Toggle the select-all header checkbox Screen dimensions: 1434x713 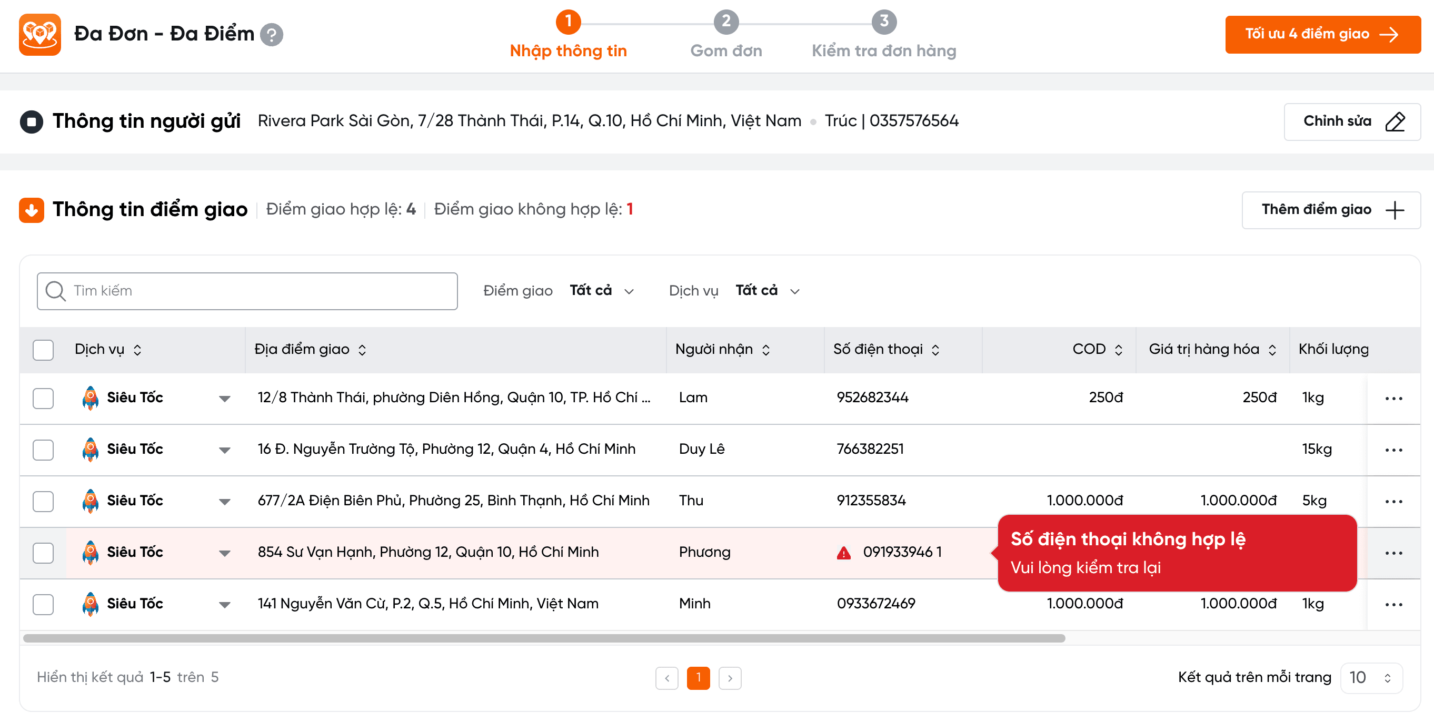(x=43, y=350)
